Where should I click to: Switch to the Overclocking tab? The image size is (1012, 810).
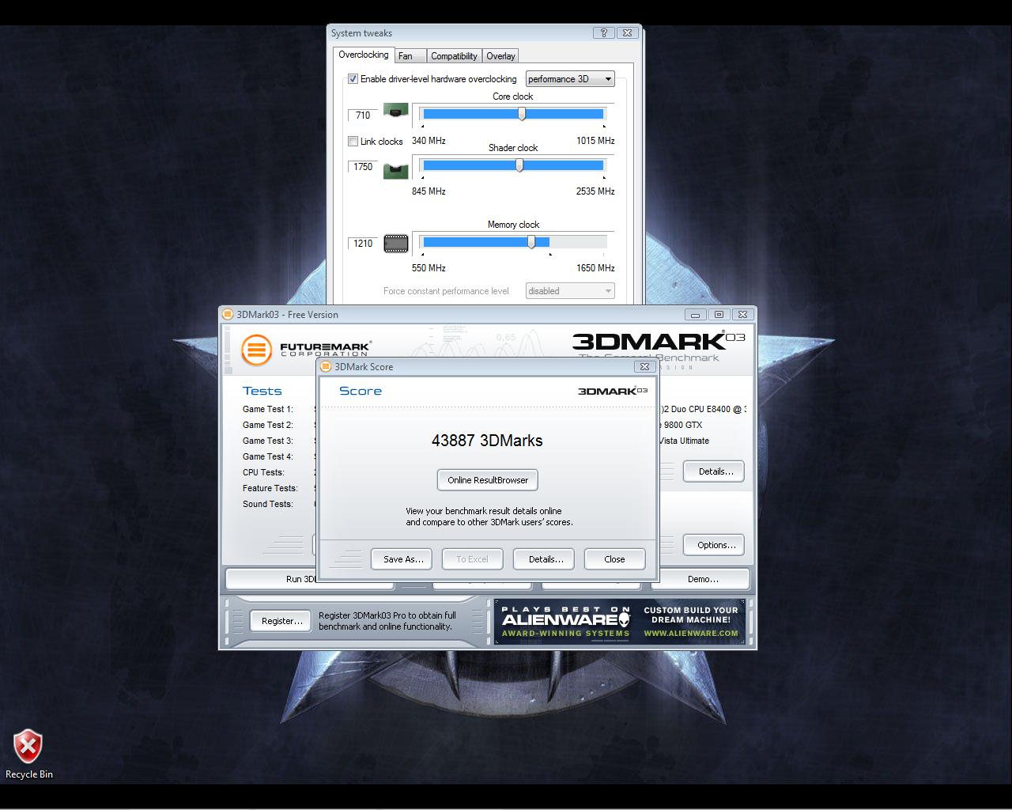[x=363, y=55]
